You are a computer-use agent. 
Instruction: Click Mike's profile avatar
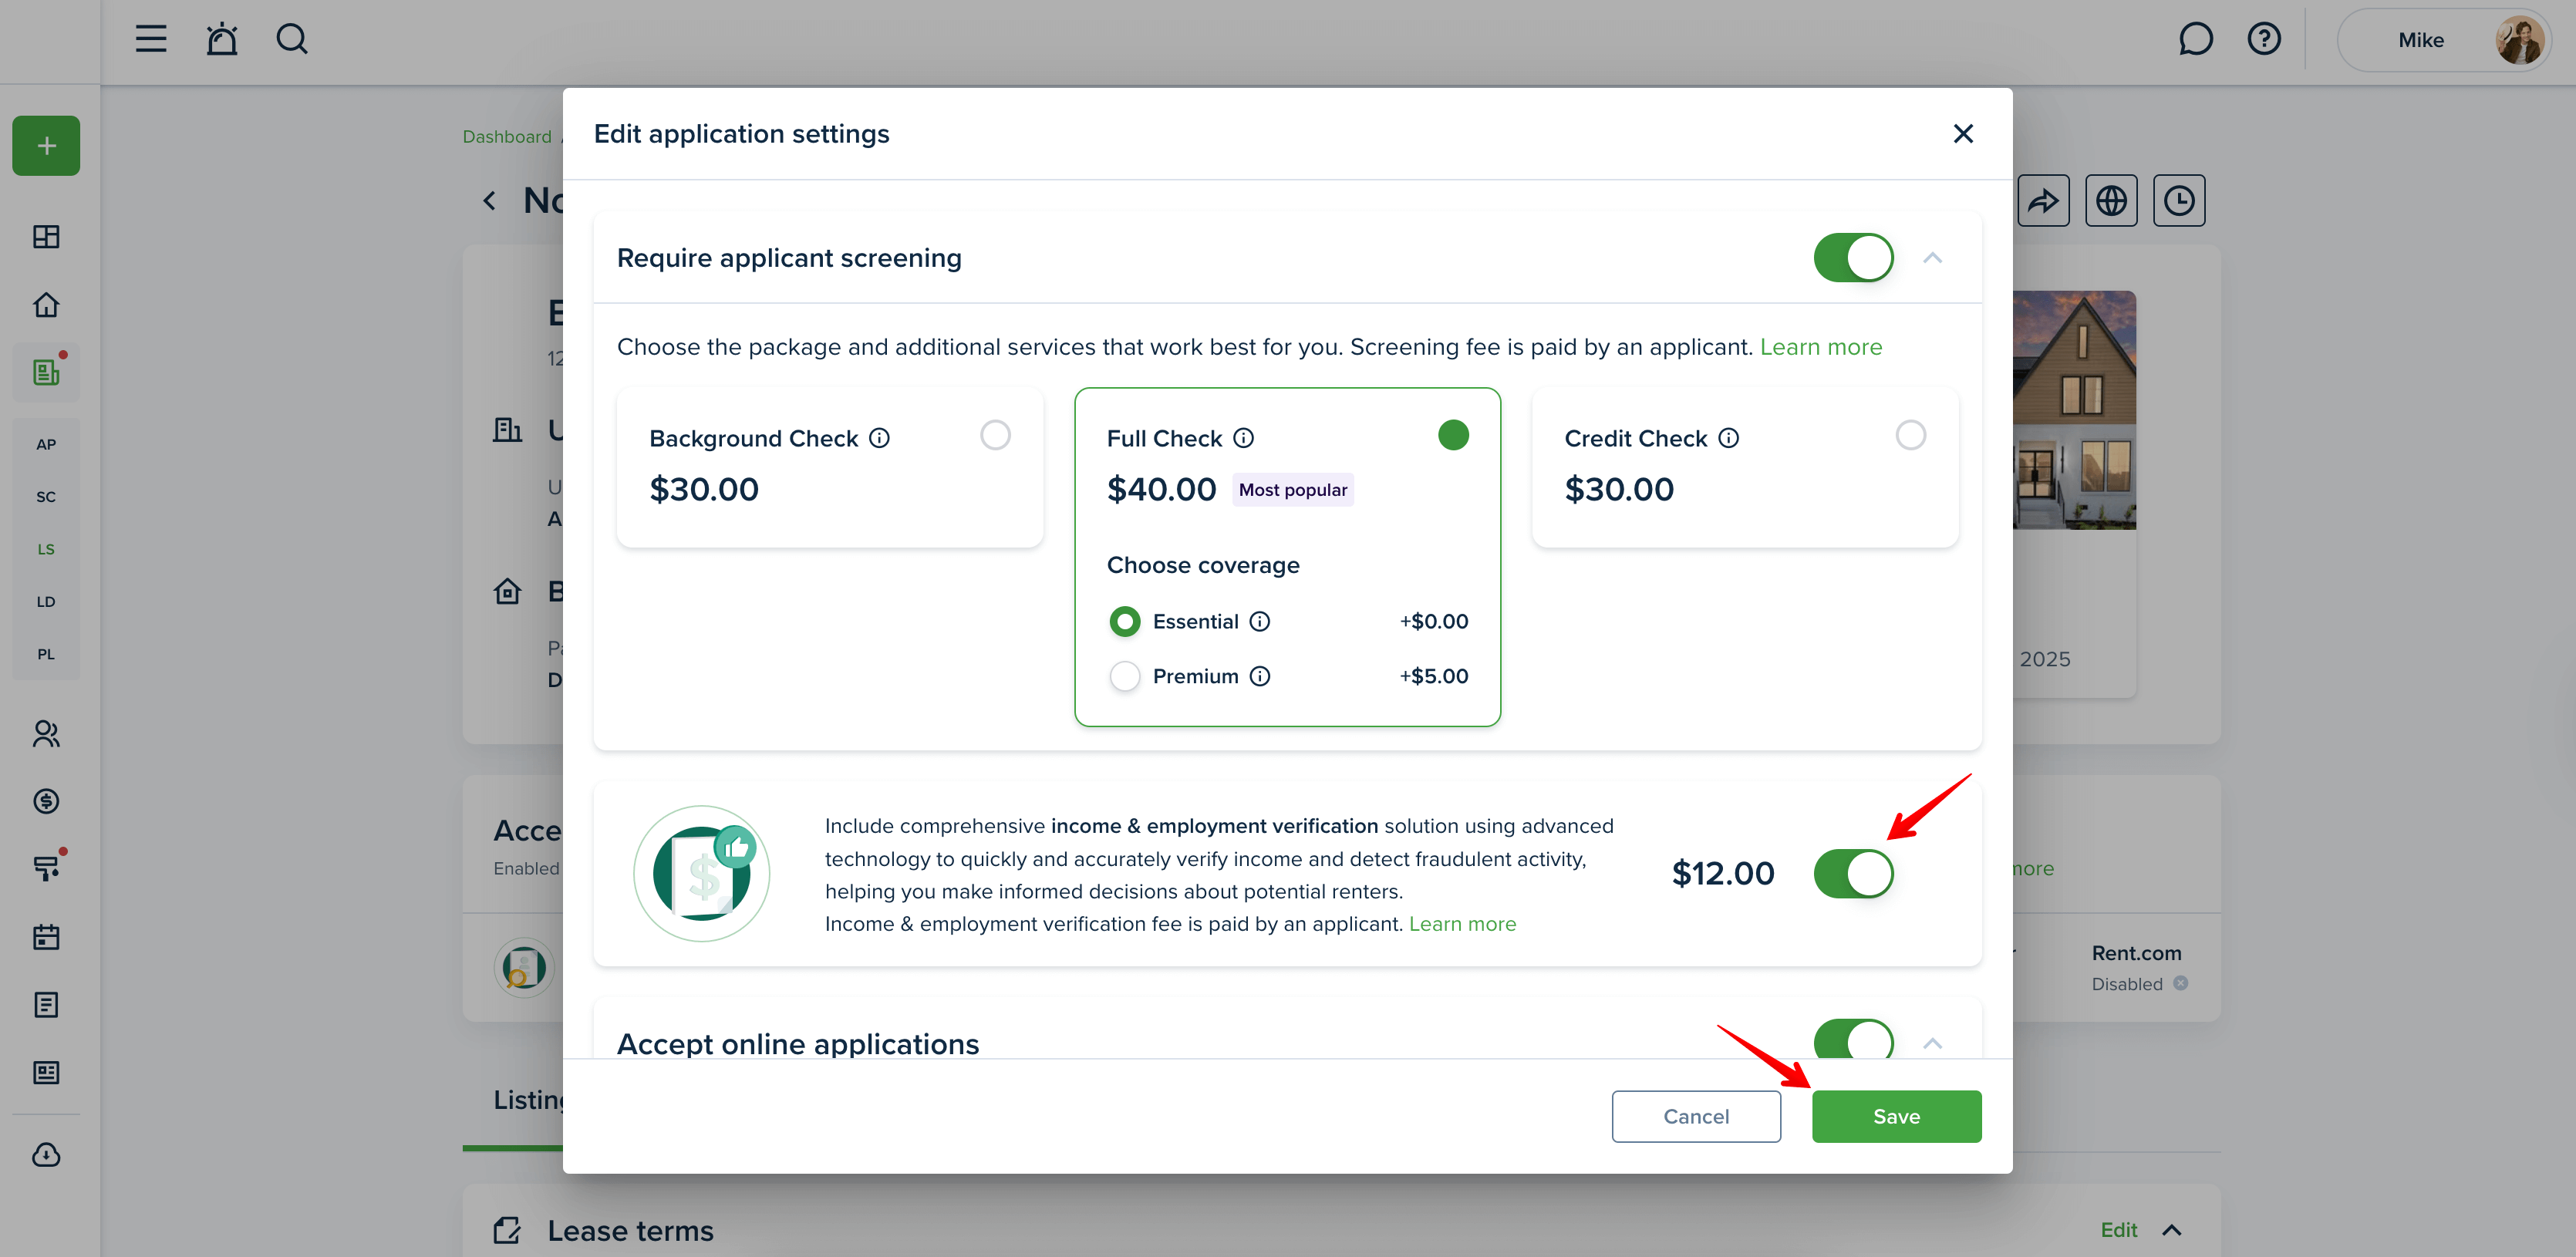tap(2519, 40)
